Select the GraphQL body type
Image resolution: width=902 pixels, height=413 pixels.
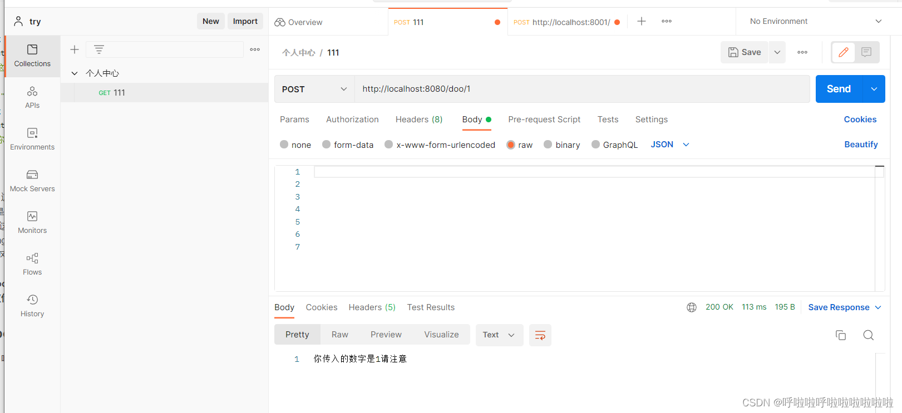pos(596,145)
